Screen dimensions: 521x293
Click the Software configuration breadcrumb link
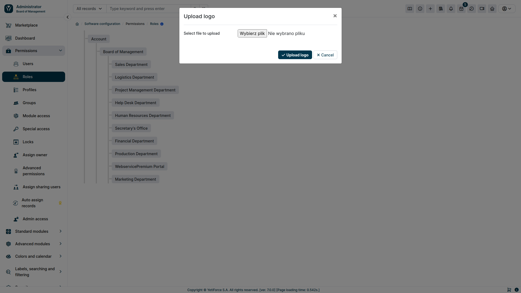click(x=102, y=24)
